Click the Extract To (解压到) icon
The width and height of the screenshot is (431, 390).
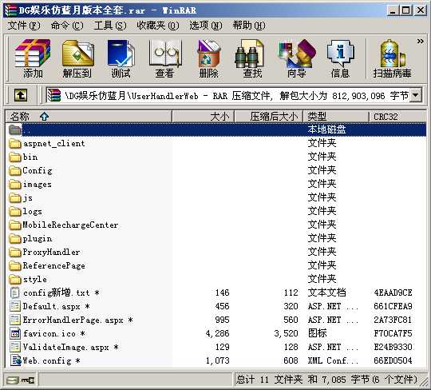(x=77, y=58)
